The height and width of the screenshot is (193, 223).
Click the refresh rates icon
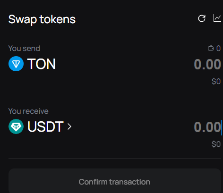(202, 18)
